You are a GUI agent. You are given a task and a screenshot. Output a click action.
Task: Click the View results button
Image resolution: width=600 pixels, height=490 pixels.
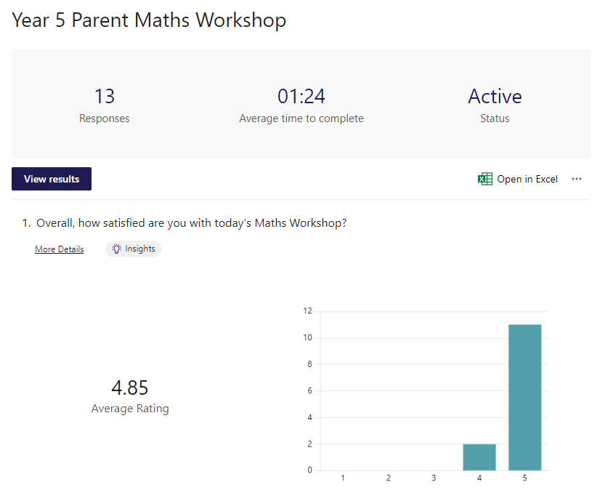pyautogui.click(x=52, y=179)
